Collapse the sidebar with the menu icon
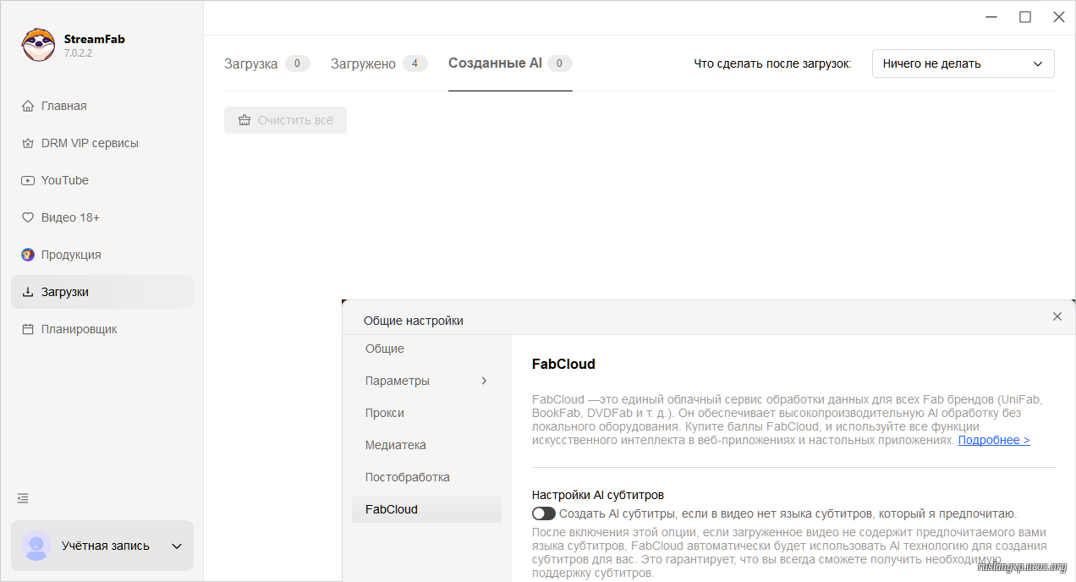1076x582 pixels. pos(23,498)
